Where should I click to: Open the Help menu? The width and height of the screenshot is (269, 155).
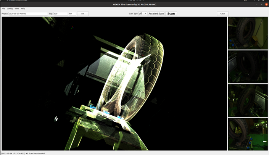[23, 8]
